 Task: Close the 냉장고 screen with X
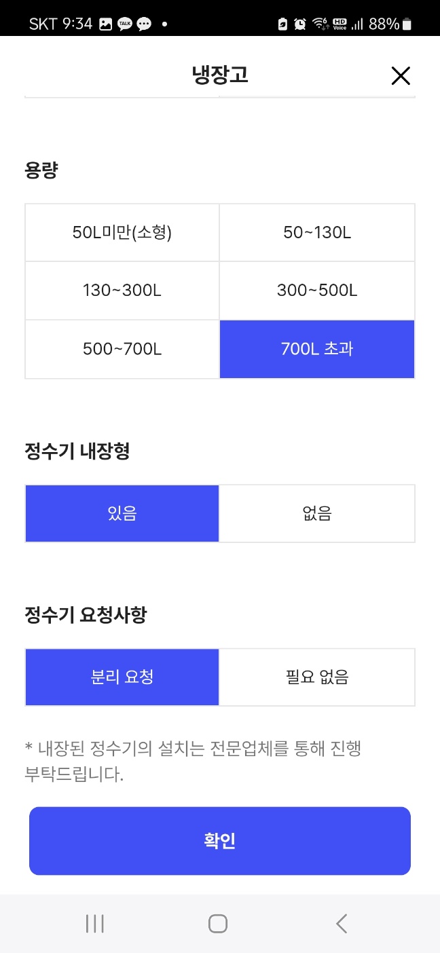point(401,76)
